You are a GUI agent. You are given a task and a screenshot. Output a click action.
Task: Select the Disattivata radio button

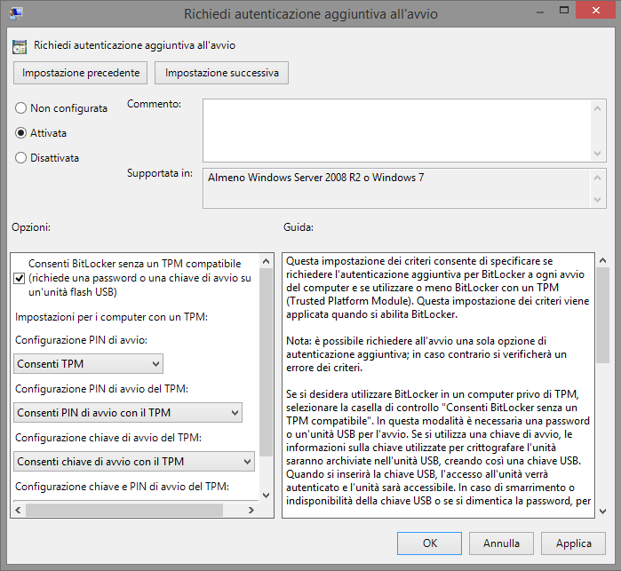[20, 158]
